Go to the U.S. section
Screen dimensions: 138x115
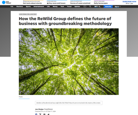click(x=12, y=7)
